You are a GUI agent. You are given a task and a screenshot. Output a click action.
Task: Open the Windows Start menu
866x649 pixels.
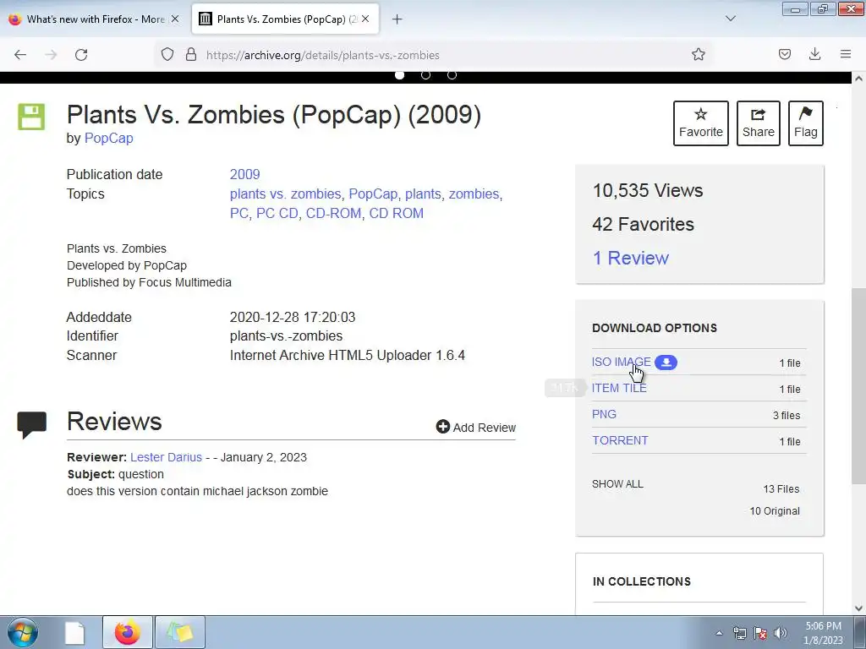pos(23,632)
